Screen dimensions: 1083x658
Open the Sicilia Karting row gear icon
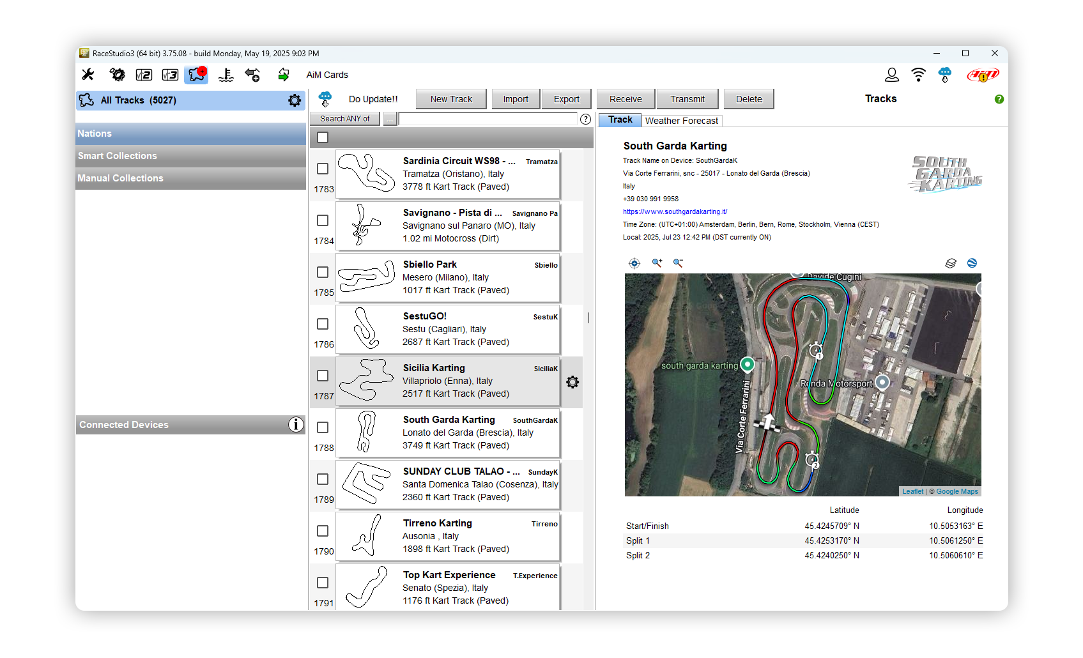[x=572, y=382]
